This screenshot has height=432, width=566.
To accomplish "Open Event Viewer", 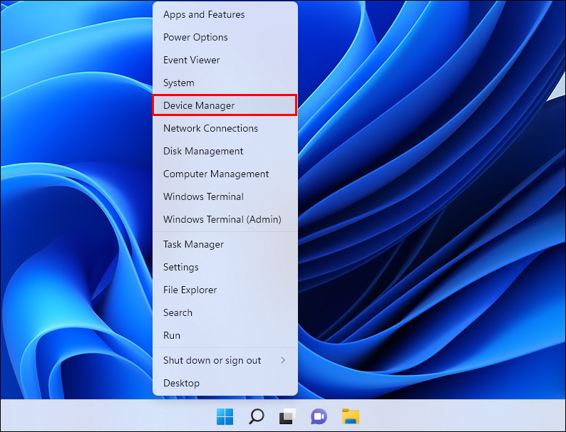I will (225, 60).
